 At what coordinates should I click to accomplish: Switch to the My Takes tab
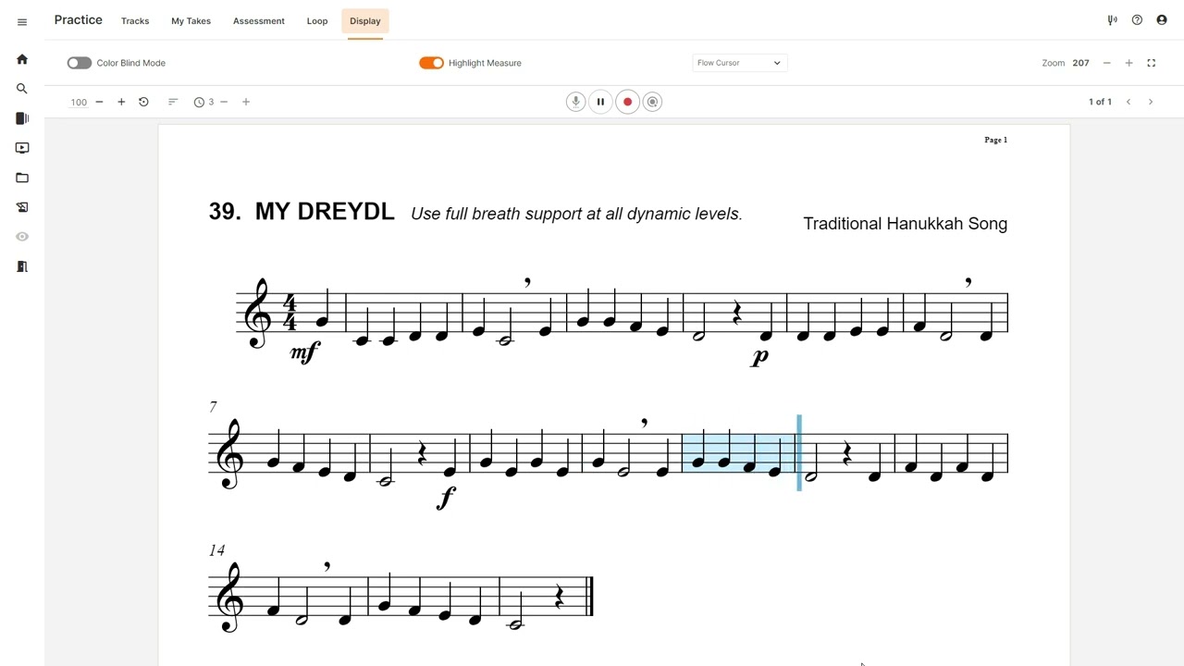pyautogui.click(x=191, y=20)
